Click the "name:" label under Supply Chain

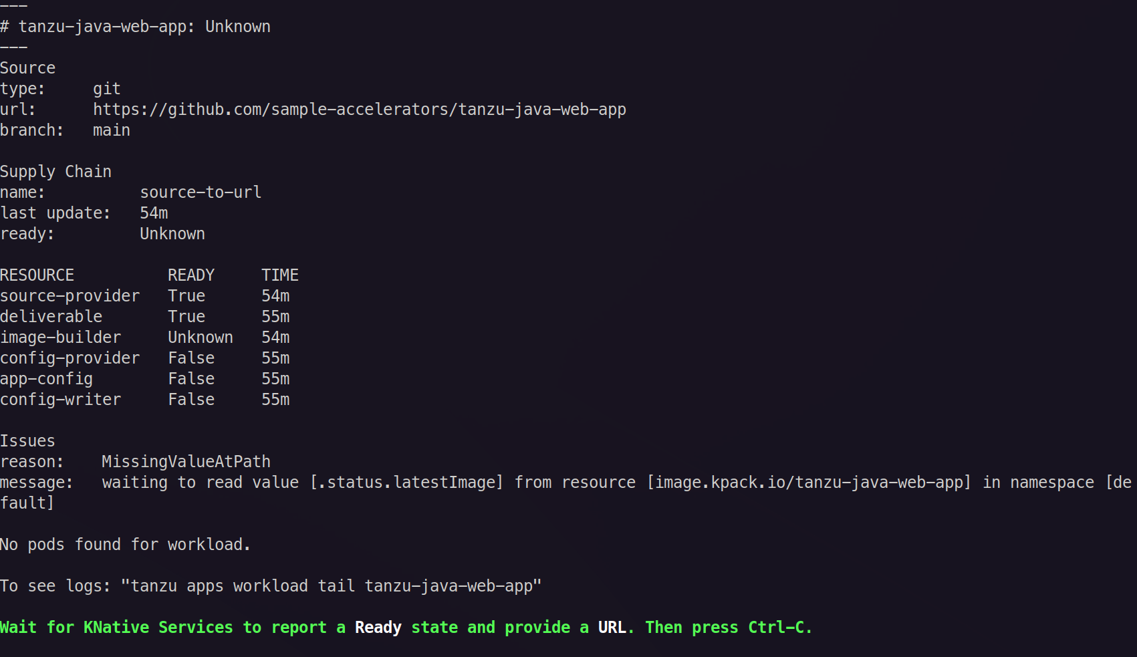pyautogui.click(x=23, y=192)
